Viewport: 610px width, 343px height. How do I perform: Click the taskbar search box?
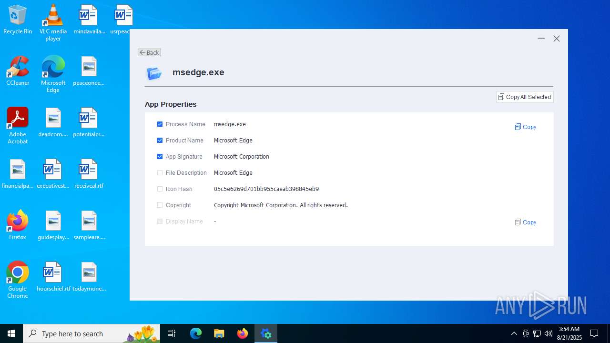(x=92, y=333)
